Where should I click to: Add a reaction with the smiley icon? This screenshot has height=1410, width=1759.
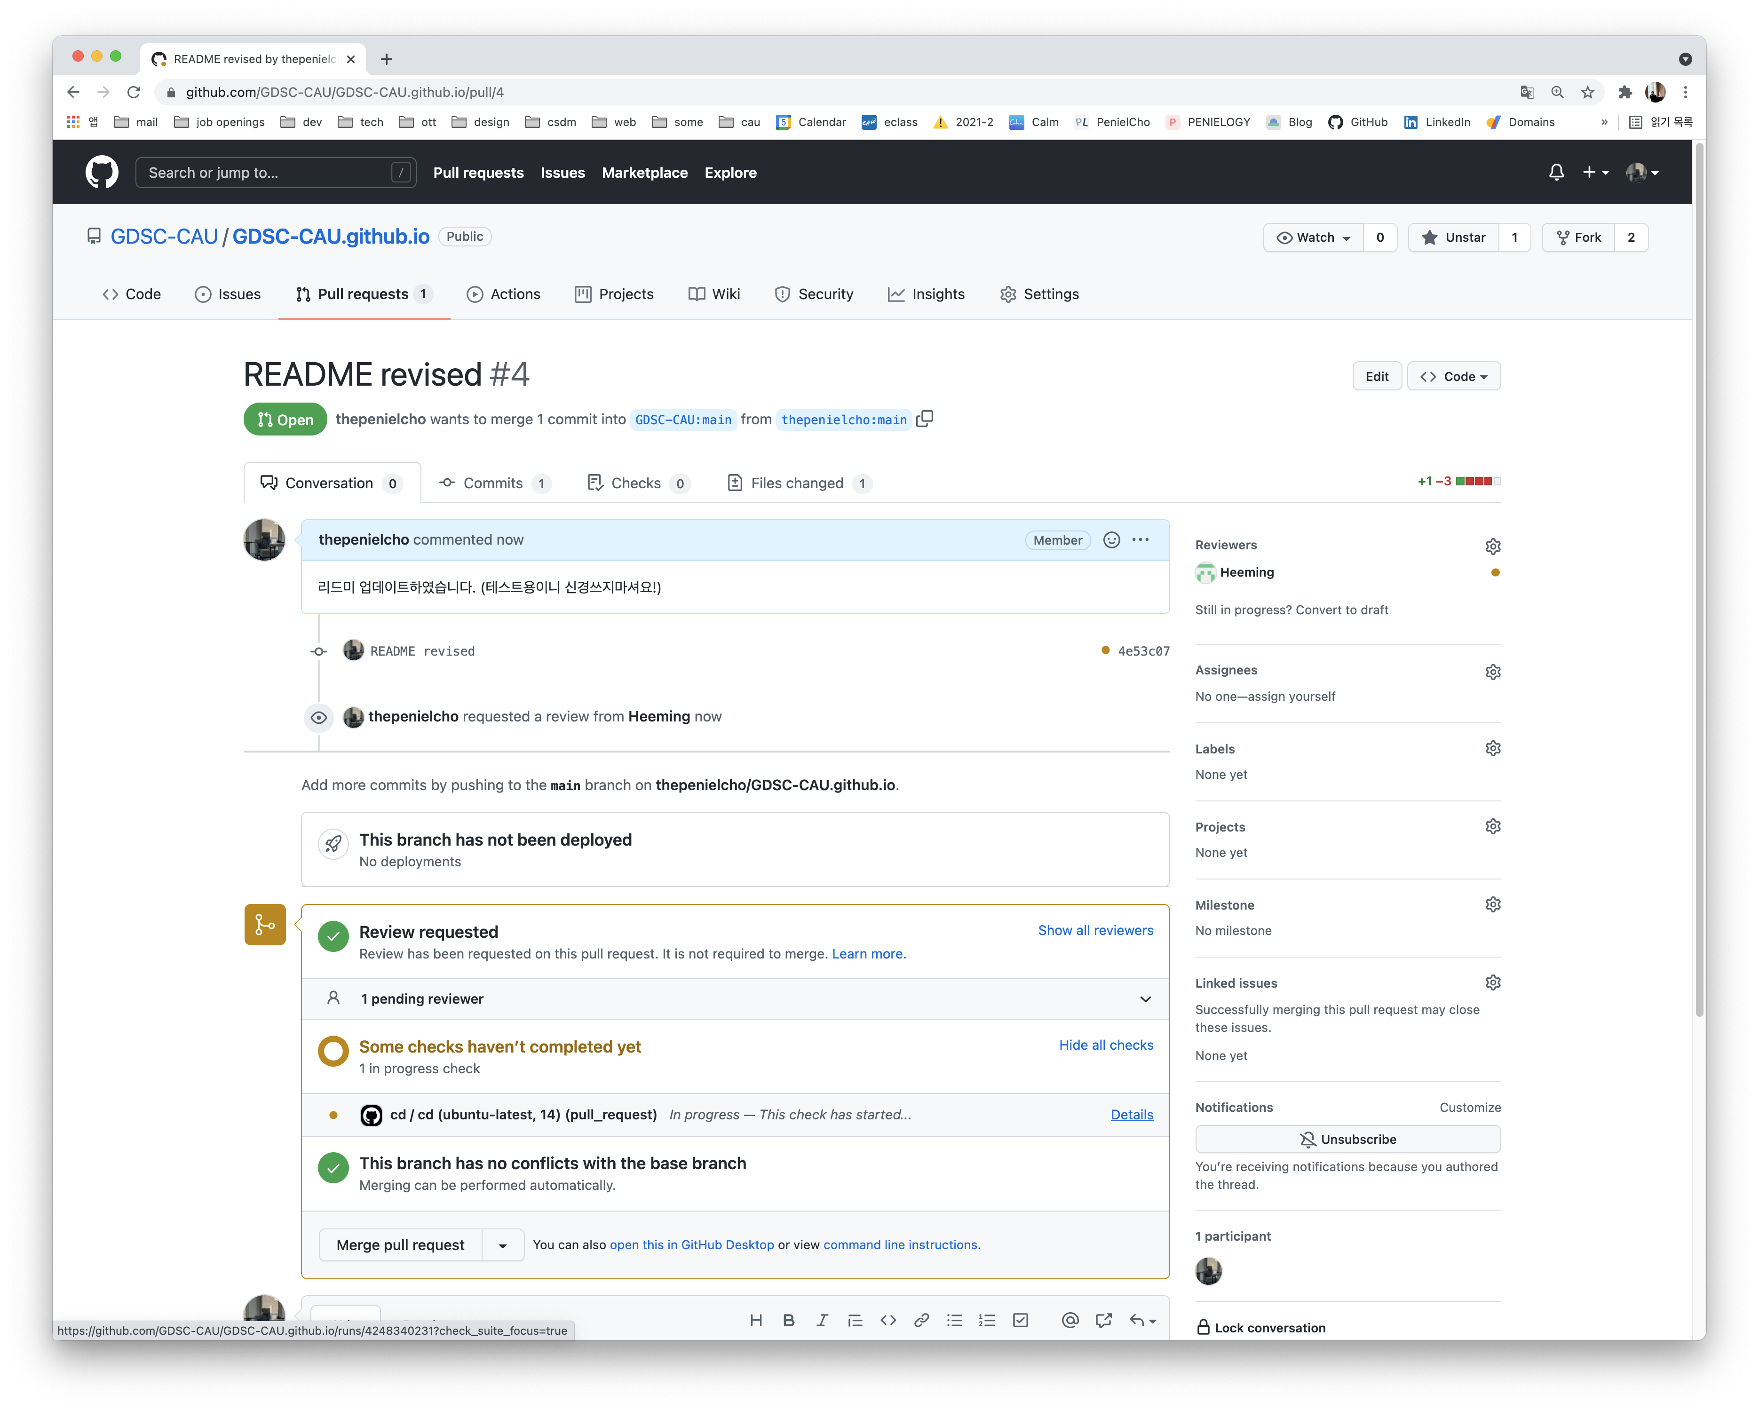pos(1111,540)
